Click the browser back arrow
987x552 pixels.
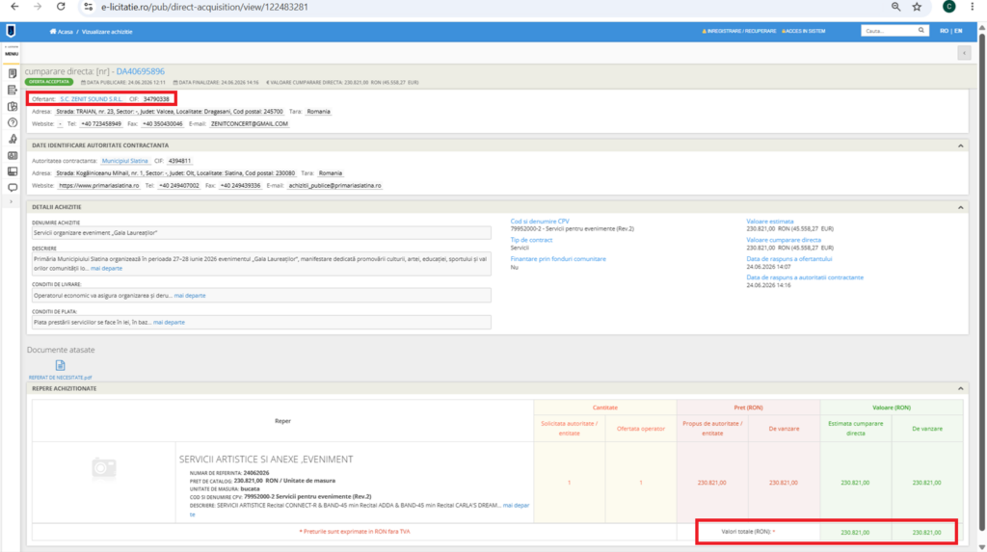click(14, 7)
